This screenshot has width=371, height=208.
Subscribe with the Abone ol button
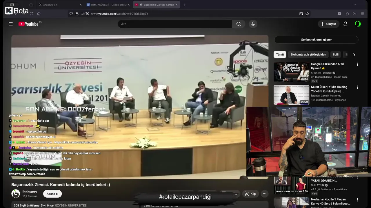tap(52, 194)
